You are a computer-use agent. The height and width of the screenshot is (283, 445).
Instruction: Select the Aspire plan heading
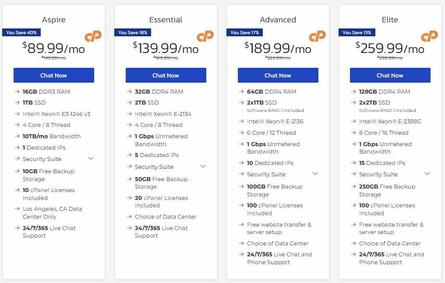coord(54,20)
